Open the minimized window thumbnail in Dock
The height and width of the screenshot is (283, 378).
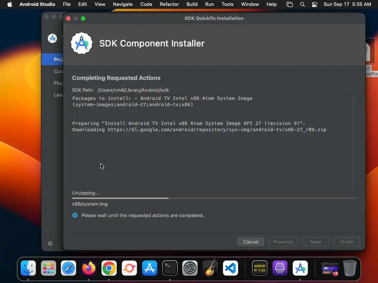330,269
